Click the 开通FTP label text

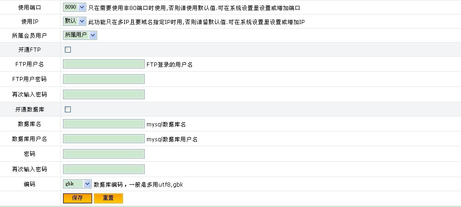pos(29,50)
